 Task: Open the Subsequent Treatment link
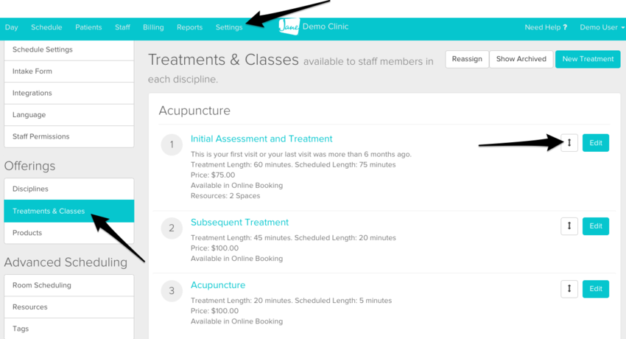(x=239, y=223)
